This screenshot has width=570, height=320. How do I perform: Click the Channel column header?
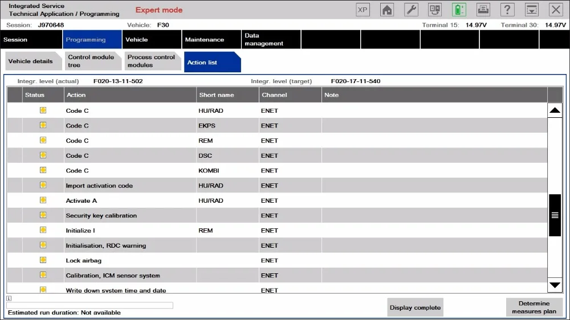[x=290, y=95]
